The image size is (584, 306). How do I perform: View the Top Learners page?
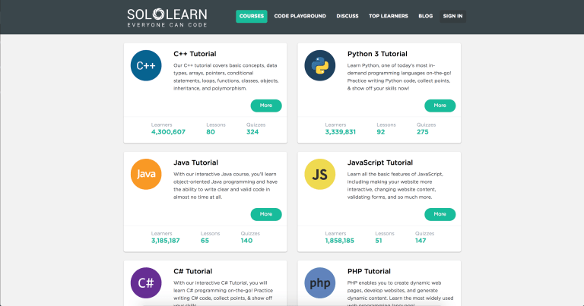pos(388,16)
